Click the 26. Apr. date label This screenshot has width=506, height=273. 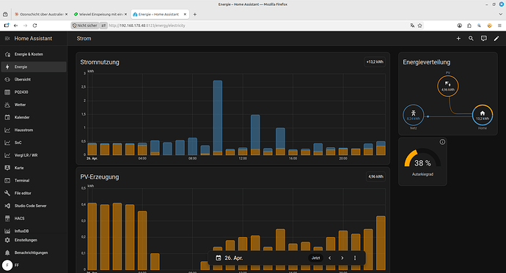tap(234, 258)
